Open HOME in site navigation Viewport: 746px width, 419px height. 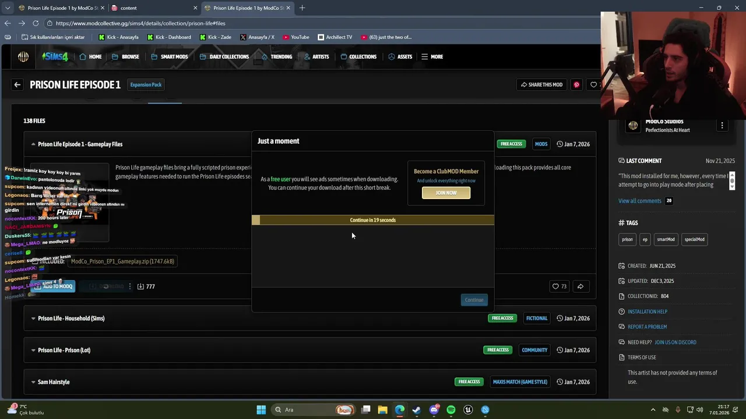click(90, 56)
